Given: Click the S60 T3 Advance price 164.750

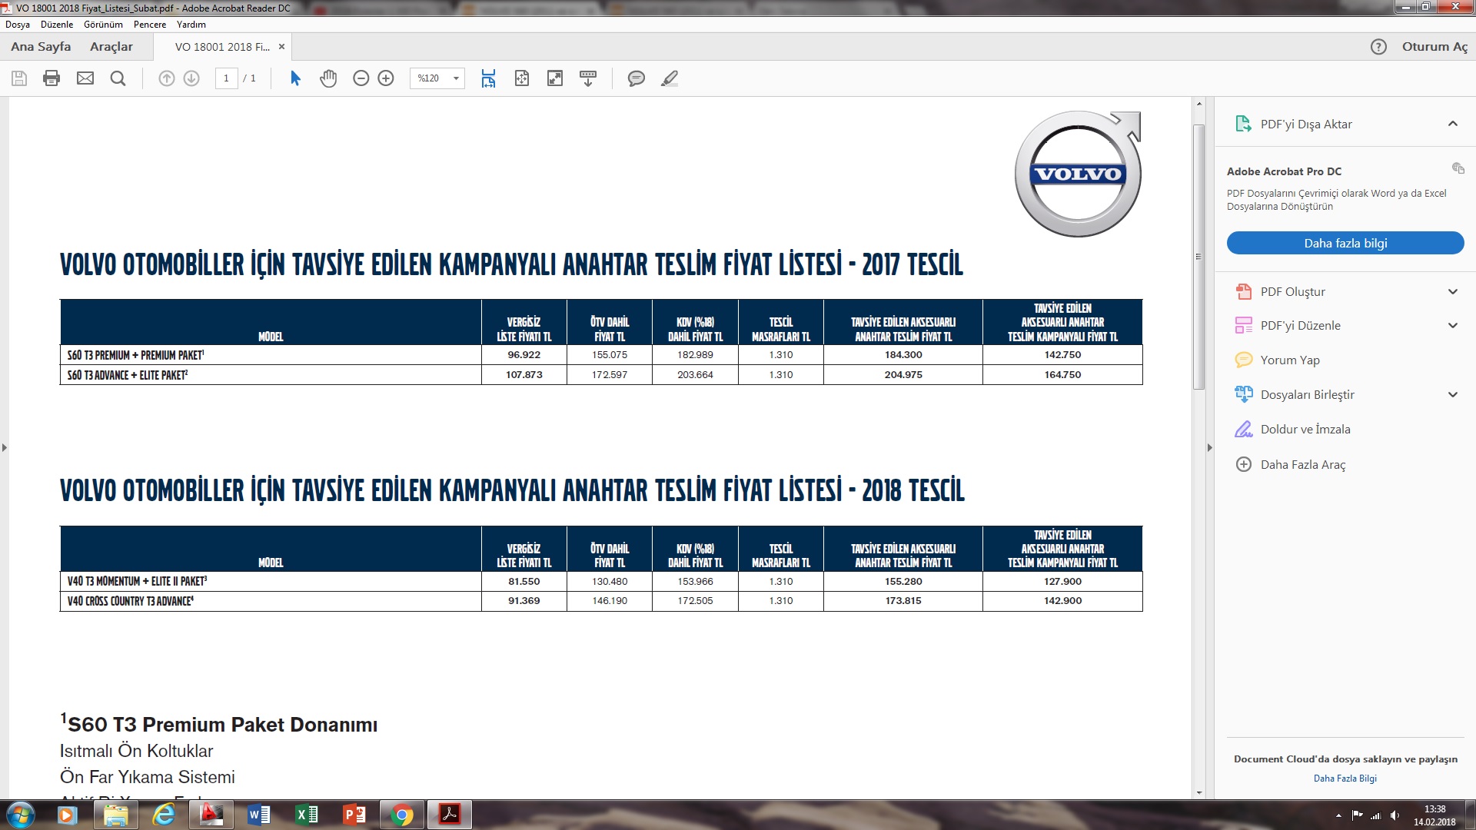Looking at the screenshot, I should click(1062, 375).
